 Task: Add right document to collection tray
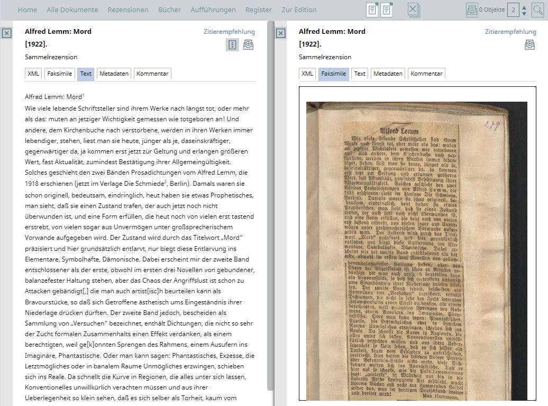click(529, 44)
